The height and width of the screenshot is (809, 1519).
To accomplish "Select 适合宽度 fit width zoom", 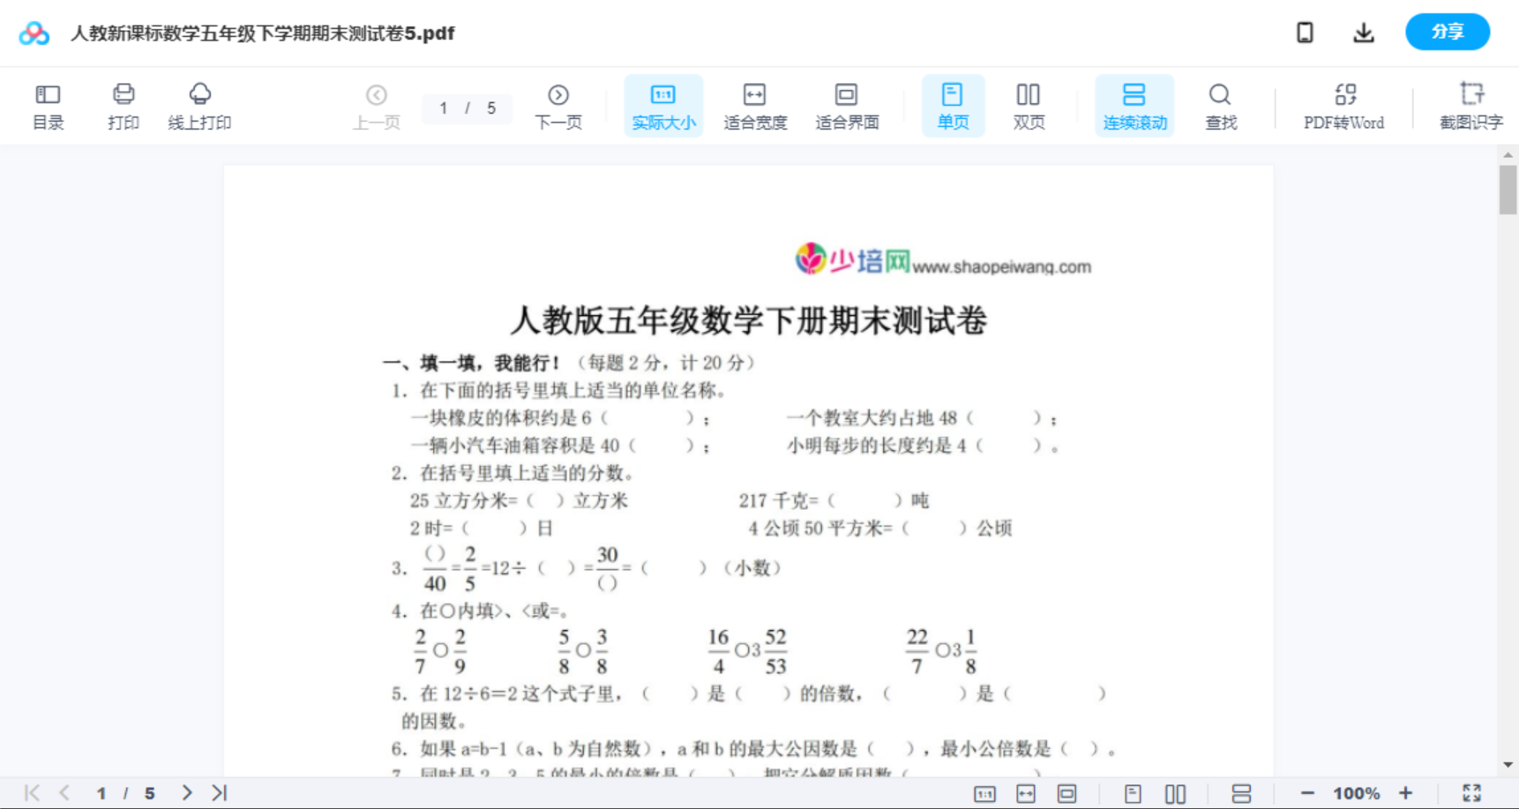I will click(x=754, y=105).
